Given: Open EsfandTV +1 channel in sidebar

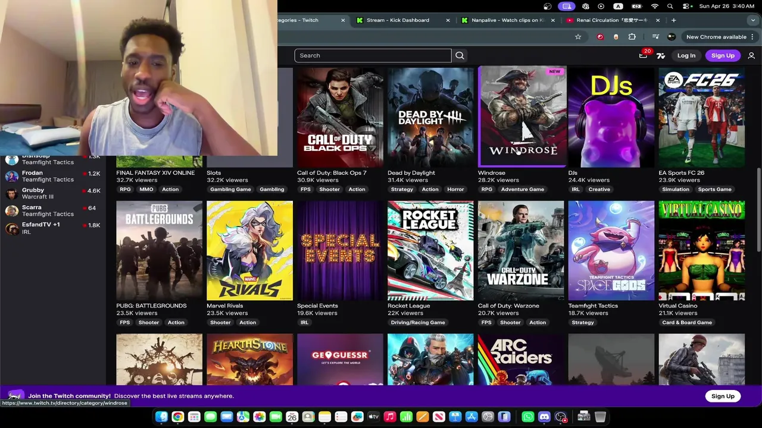Looking at the screenshot, I should [54, 228].
